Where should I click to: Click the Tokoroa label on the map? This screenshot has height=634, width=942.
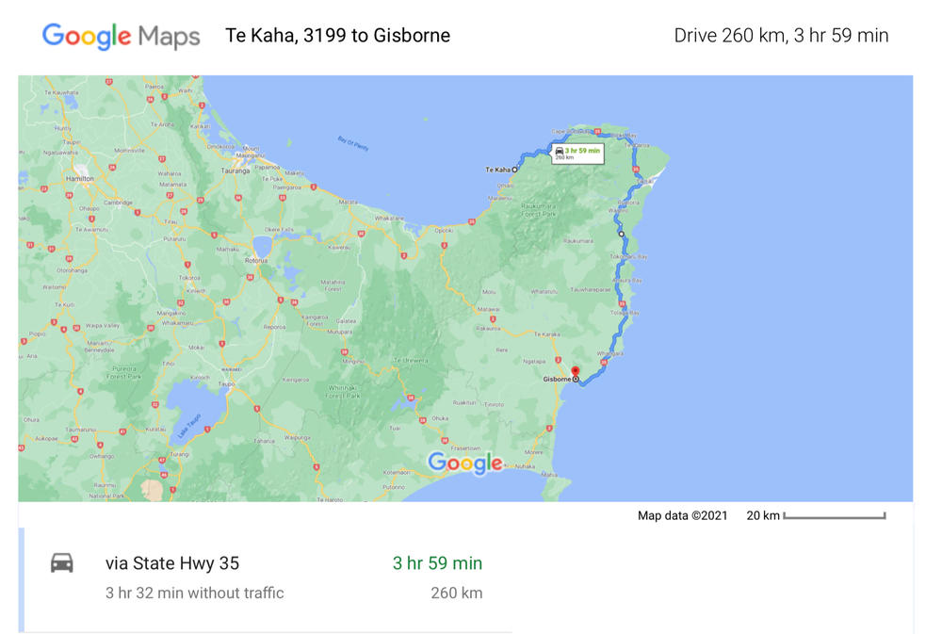(189, 278)
